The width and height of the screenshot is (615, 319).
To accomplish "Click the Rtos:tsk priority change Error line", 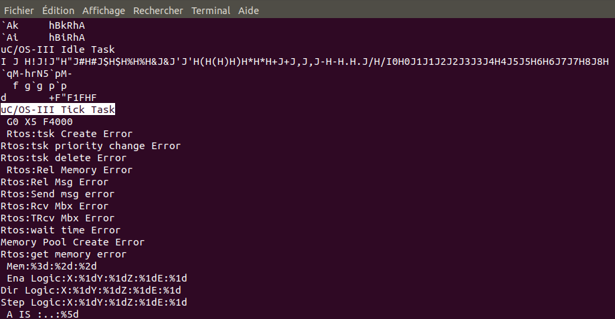I will coord(90,146).
